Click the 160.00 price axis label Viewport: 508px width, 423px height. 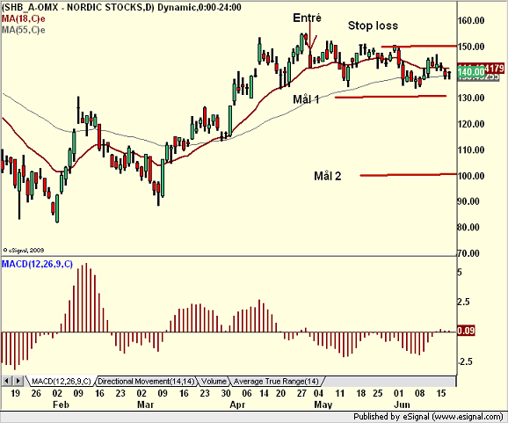tap(471, 21)
